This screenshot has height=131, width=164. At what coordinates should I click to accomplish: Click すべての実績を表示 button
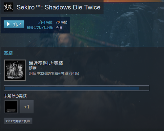pos(18,121)
